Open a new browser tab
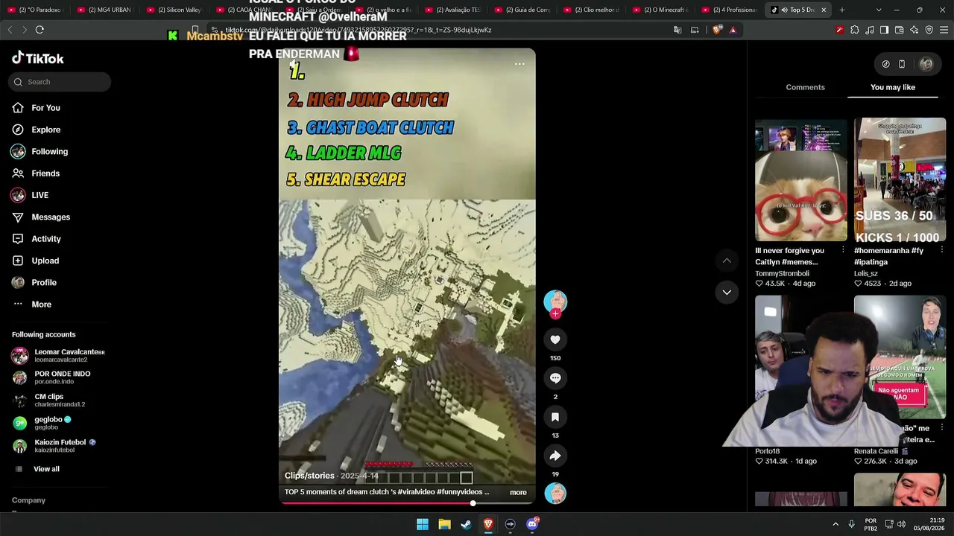 click(x=842, y=10)
